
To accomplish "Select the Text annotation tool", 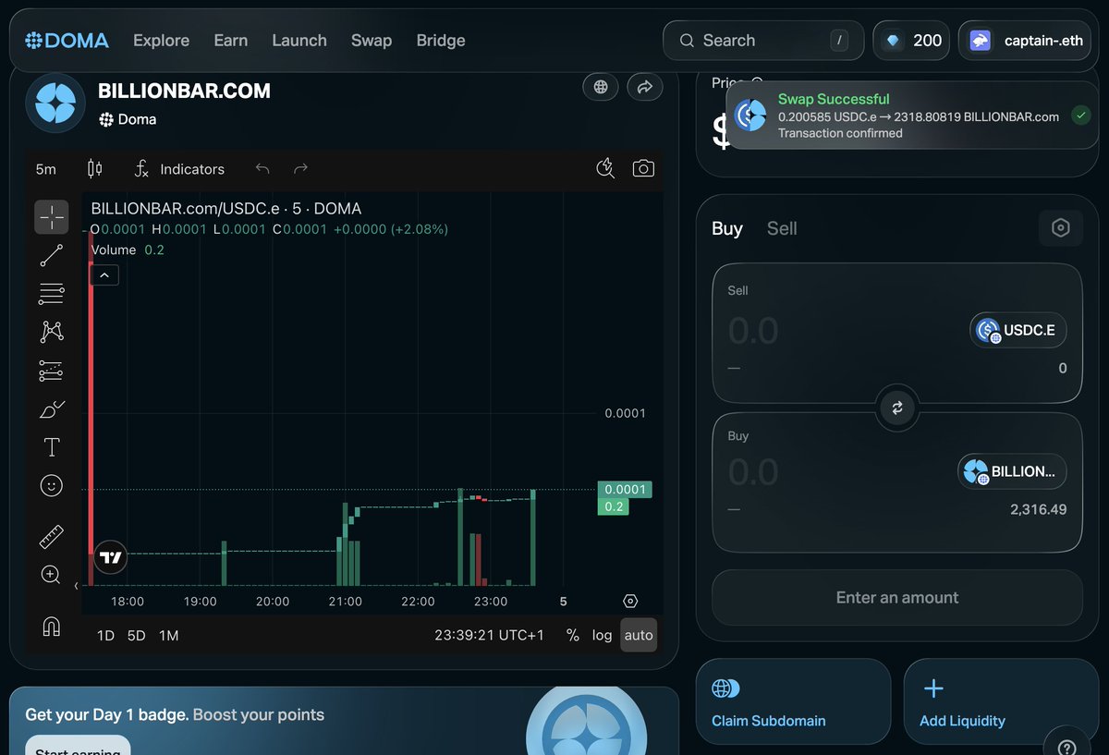I will 52,447.
